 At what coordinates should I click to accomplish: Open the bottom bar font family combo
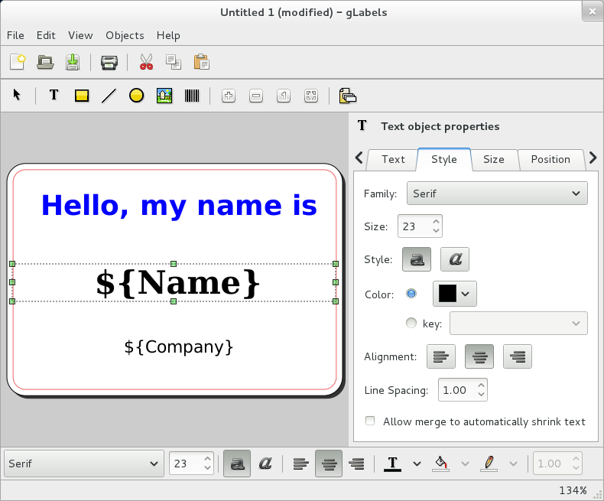point(84,464)
